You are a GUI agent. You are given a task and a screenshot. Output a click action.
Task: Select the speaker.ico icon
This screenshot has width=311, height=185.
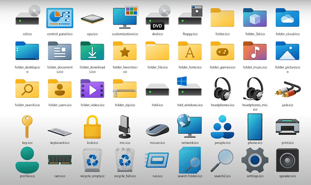pyautogui.click(x=287, y=160)
